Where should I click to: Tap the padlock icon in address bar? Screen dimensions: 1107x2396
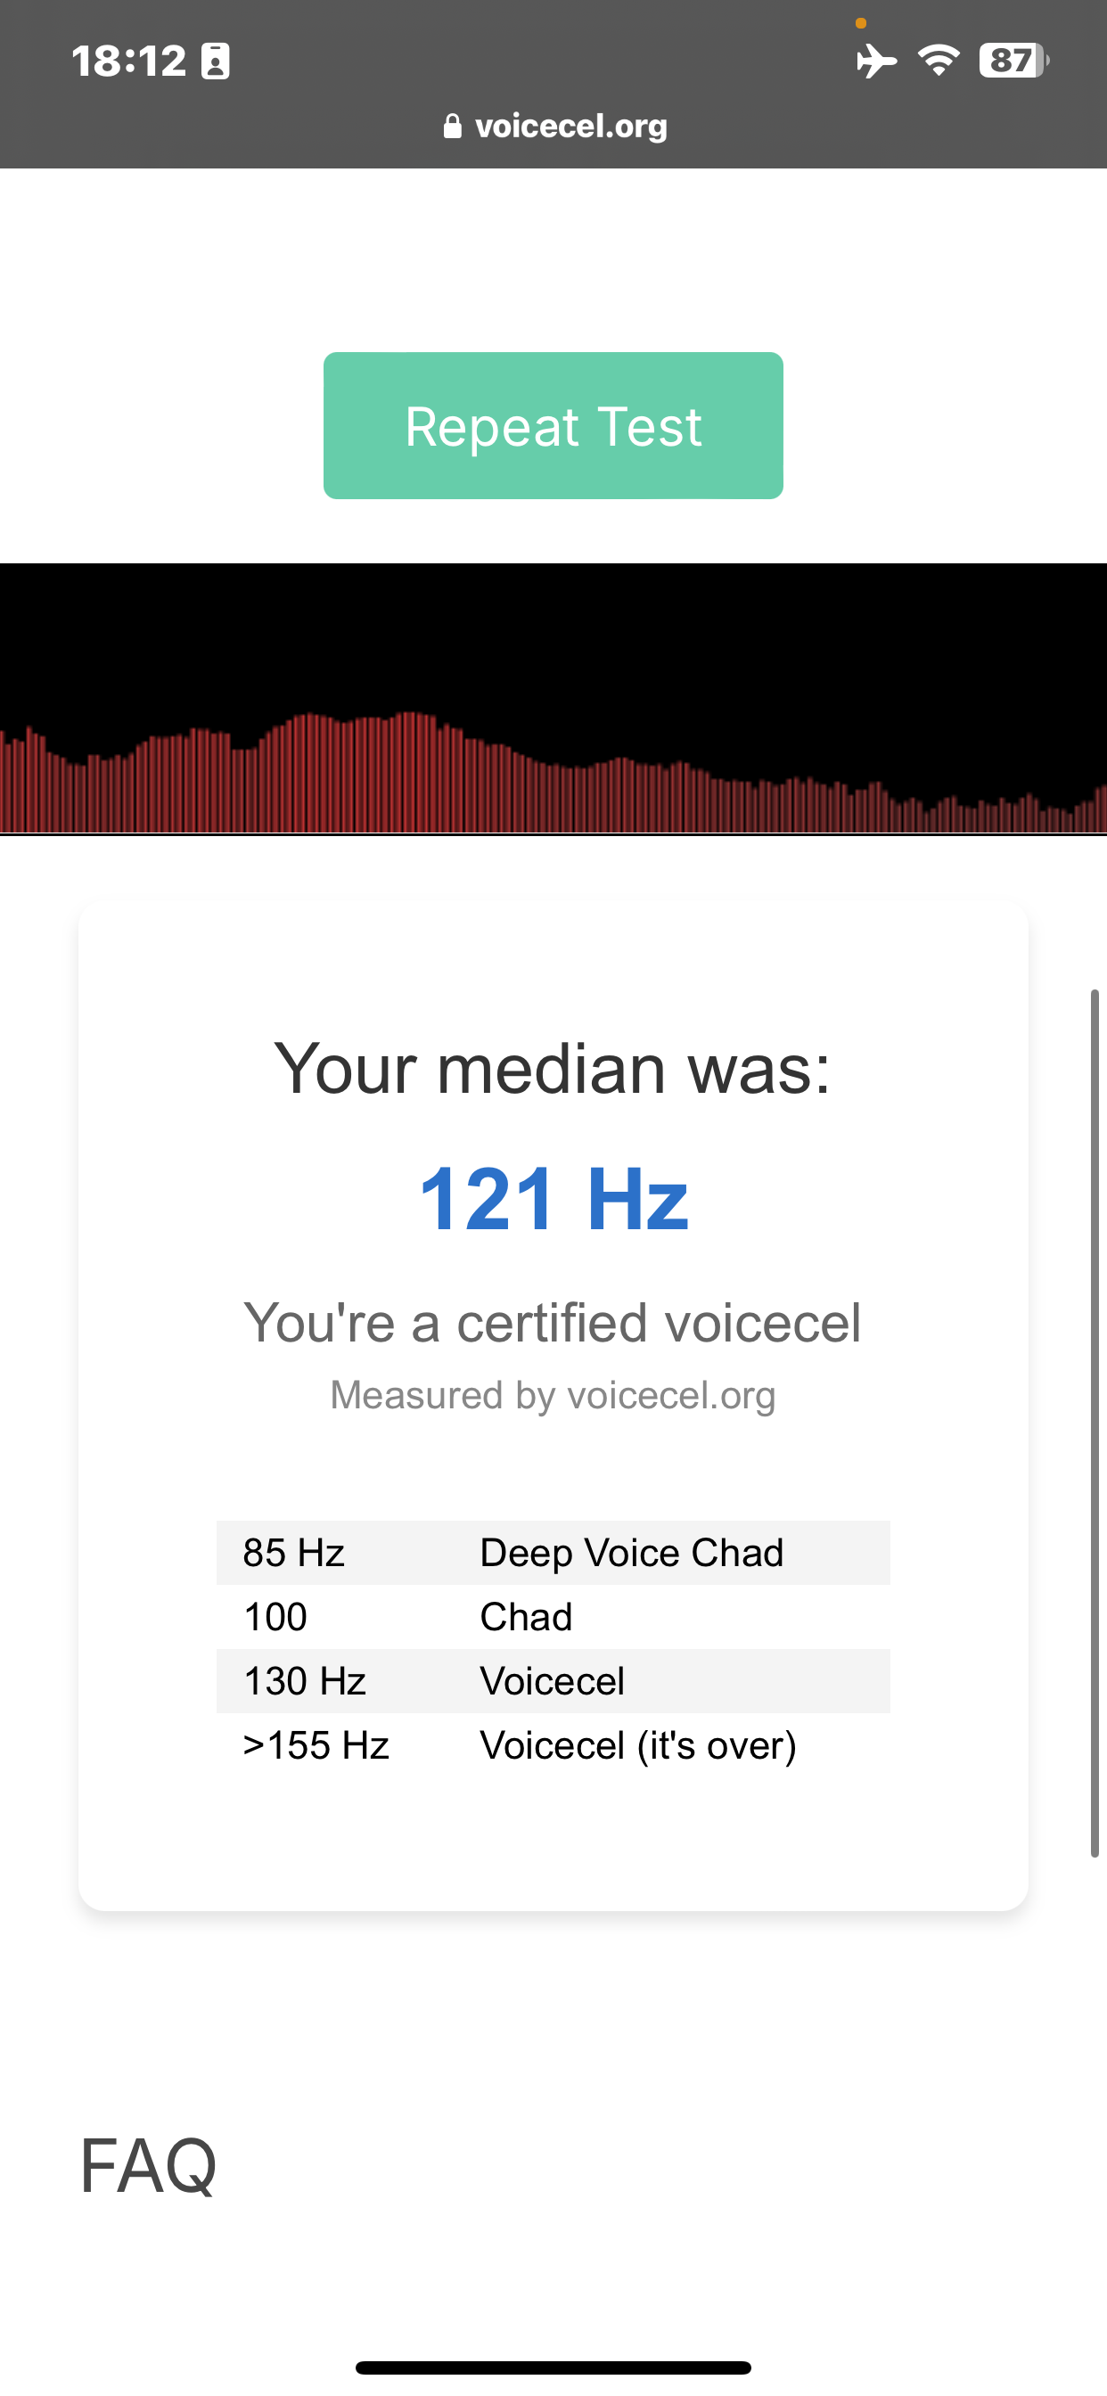[x=452, y=127]
